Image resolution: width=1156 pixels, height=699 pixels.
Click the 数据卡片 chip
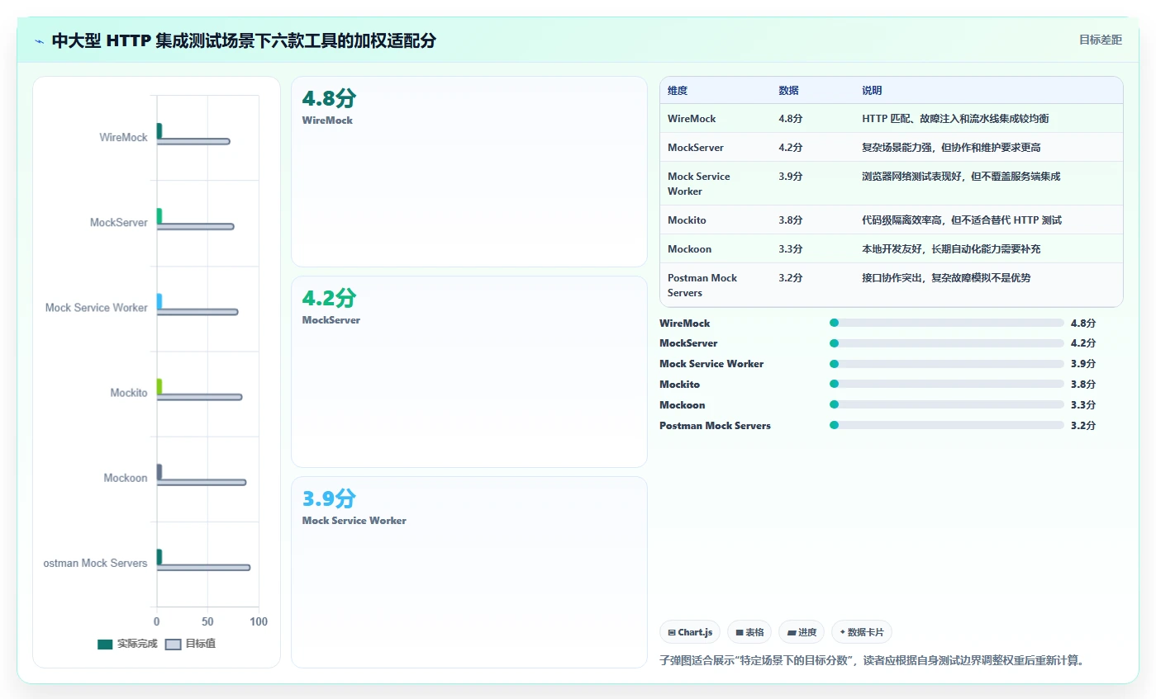pyautogui.click(x=862, y=632)
